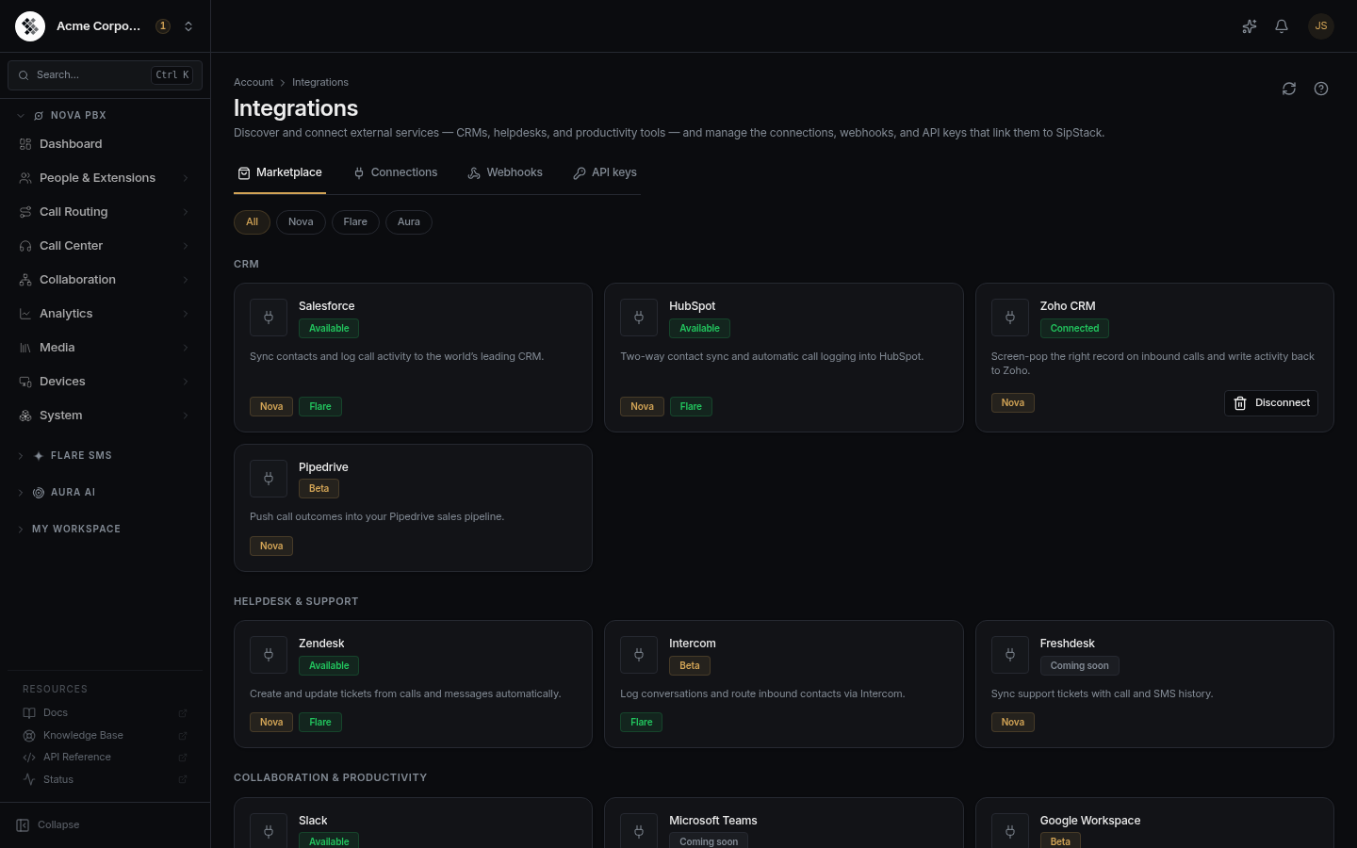The height and width of the screenshot is (848, 1357).
Task: Expand the Flare SMS section
Action: coord(21,456)
